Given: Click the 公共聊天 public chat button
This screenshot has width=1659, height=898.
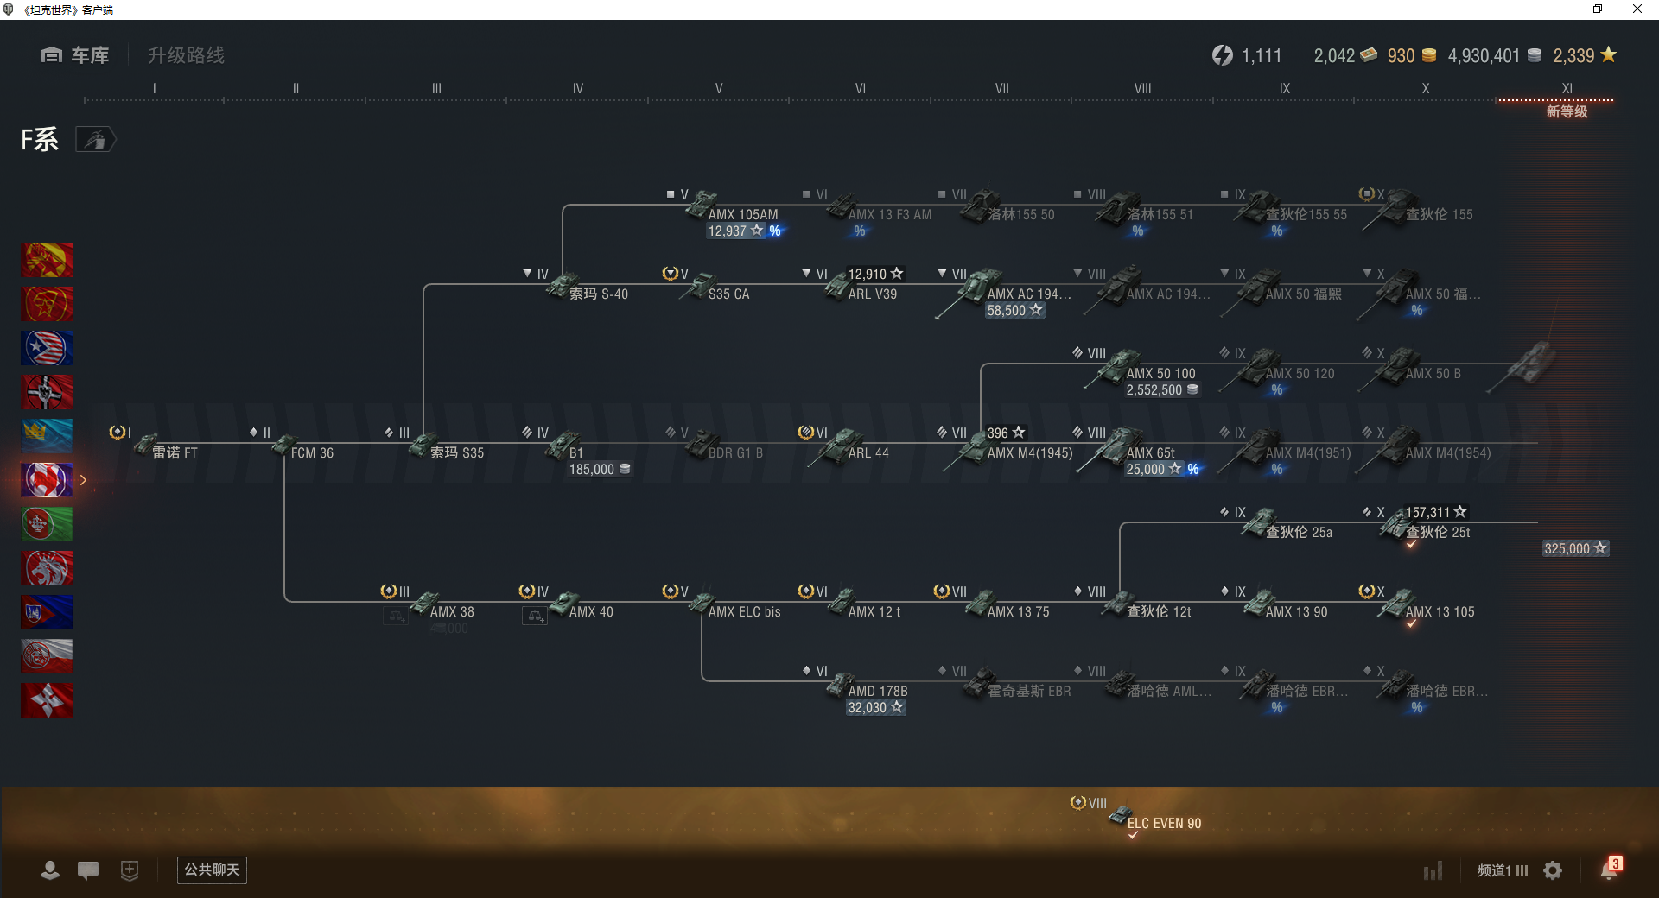Looking at the screenshot, I should coord(212,870).
